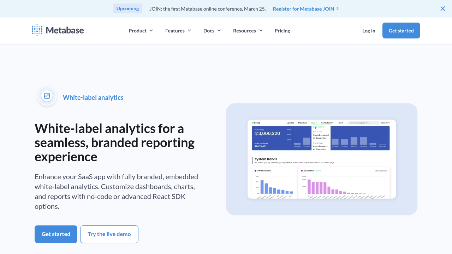Click the Log in link

tap(369, 31)
